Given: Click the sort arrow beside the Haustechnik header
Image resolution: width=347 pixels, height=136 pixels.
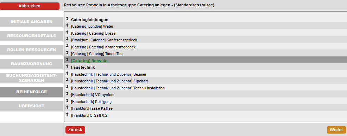Looking at the screenshot, I should point(67,66).
